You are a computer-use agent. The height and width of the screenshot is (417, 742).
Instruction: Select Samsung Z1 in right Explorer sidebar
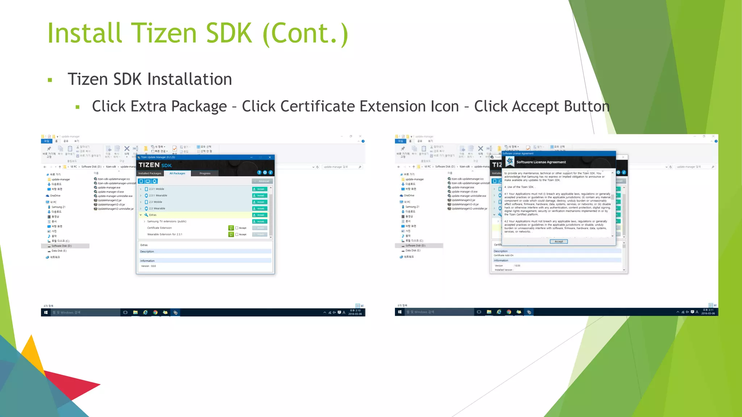tap(410, 207)
